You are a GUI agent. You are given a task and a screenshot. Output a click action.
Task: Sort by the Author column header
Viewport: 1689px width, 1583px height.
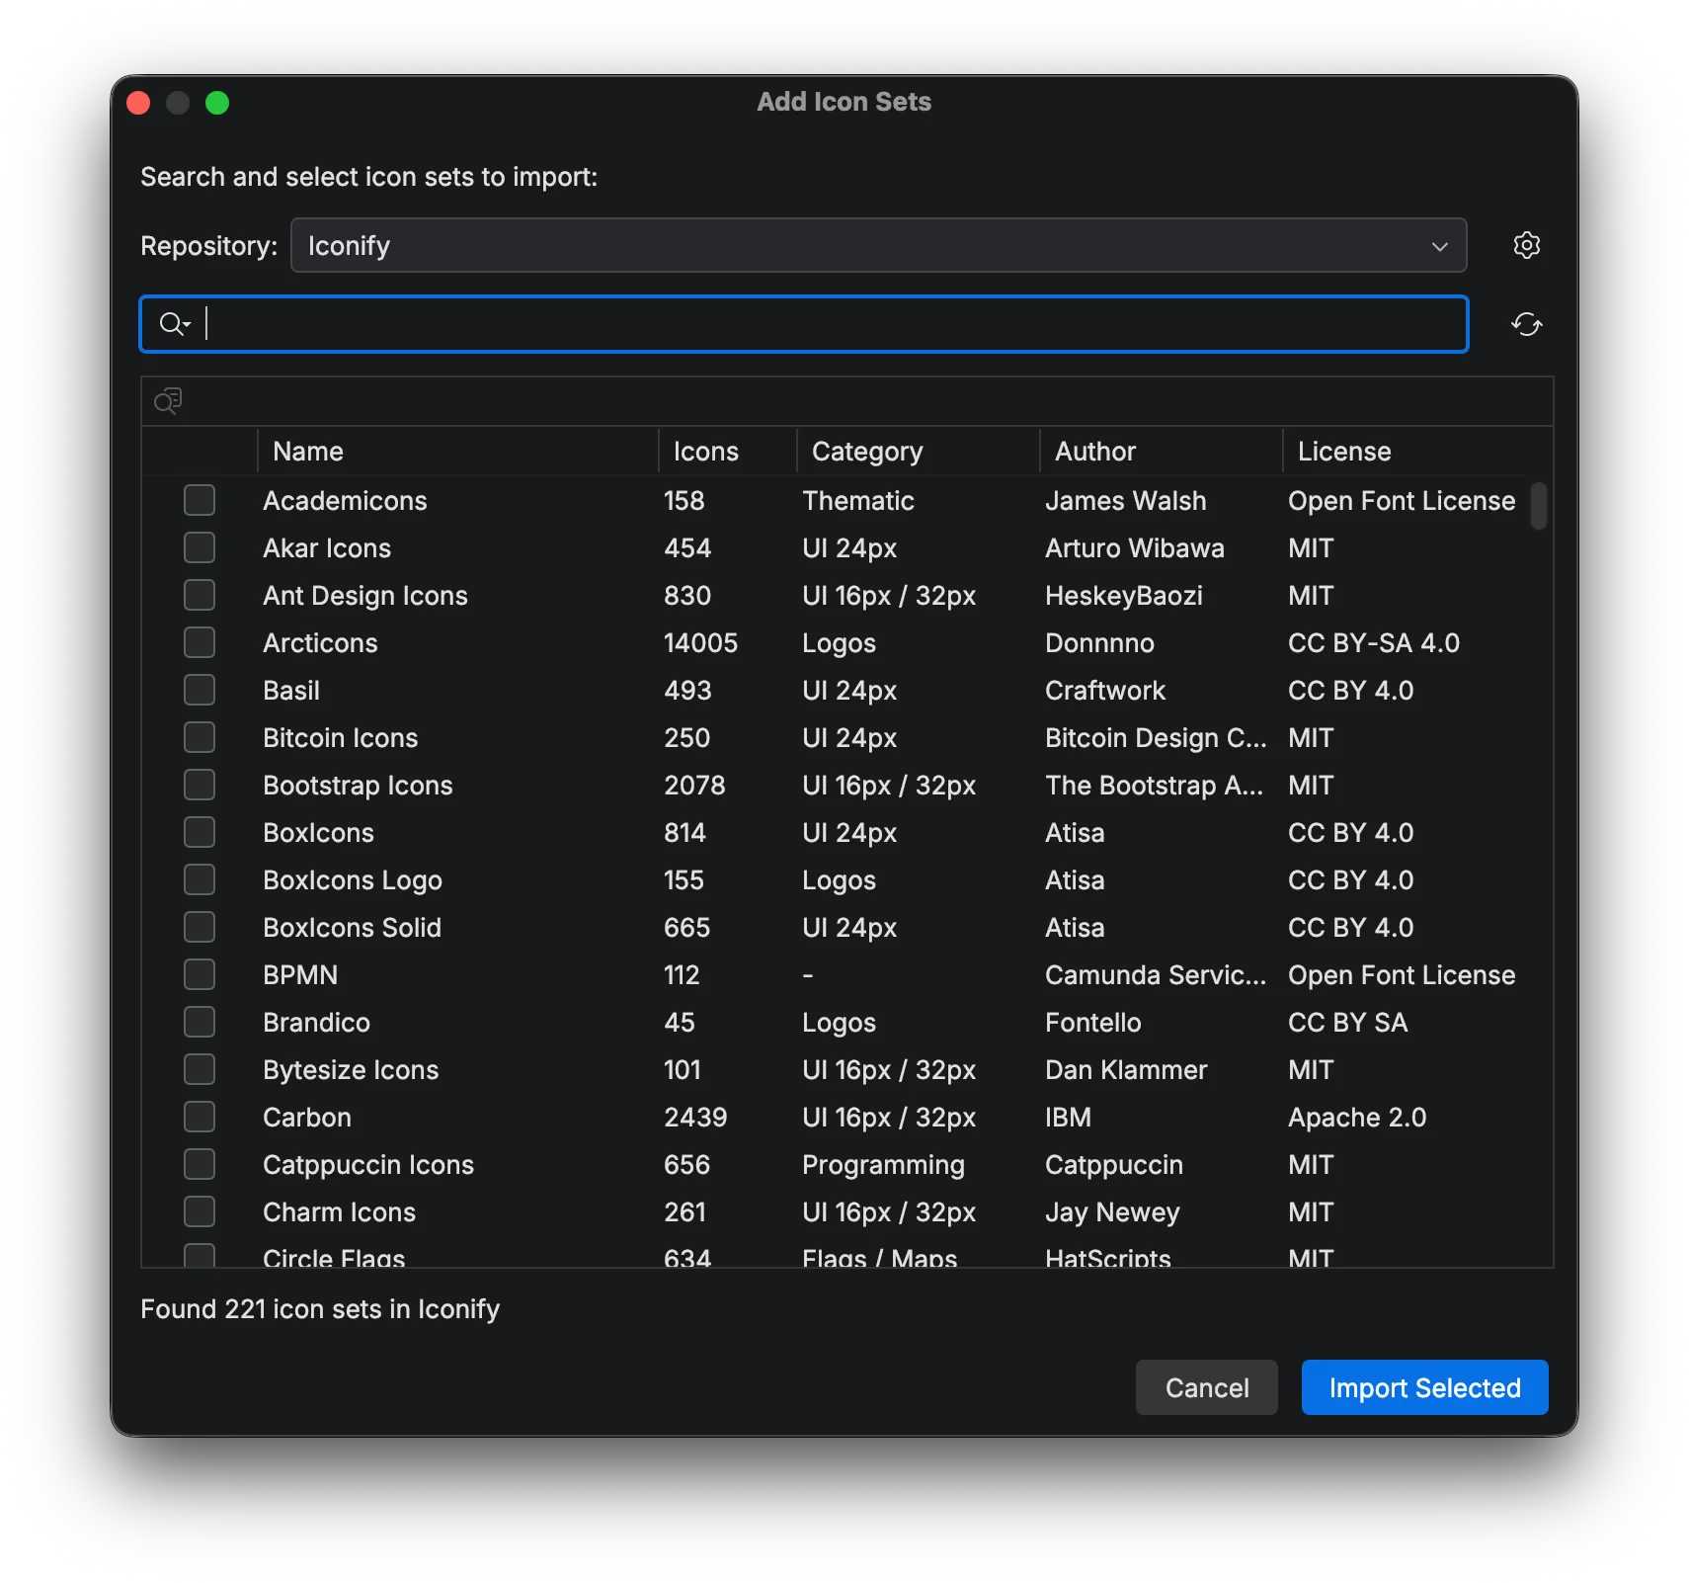(1094, 451)
